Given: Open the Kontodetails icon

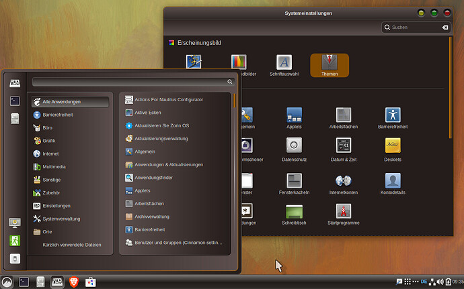Looking at the screenshot, I should click(x=393, y=184).
